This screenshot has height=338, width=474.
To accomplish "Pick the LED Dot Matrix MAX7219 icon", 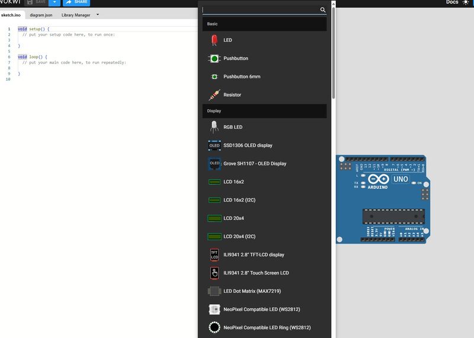I will [x=214, y=291].
